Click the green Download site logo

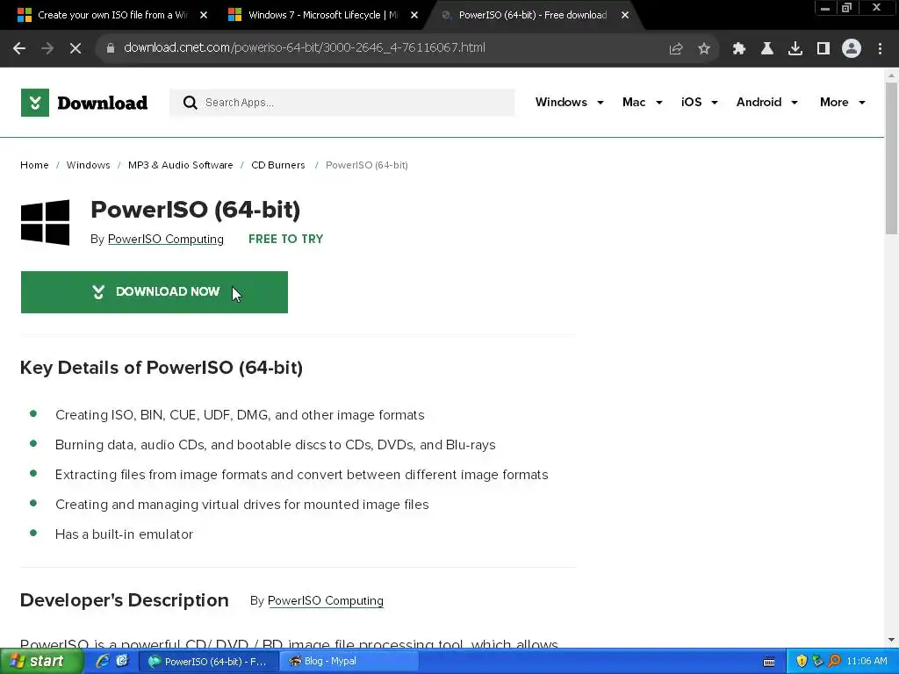pos(35,103)
